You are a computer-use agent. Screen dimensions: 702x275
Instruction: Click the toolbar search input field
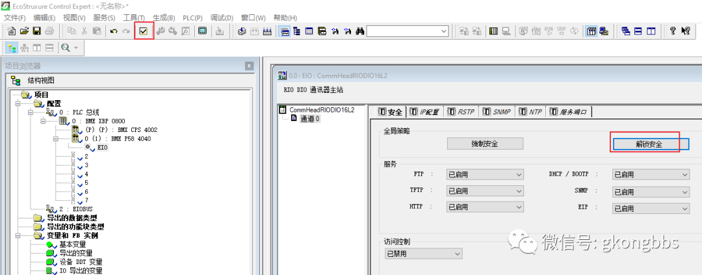403,31
